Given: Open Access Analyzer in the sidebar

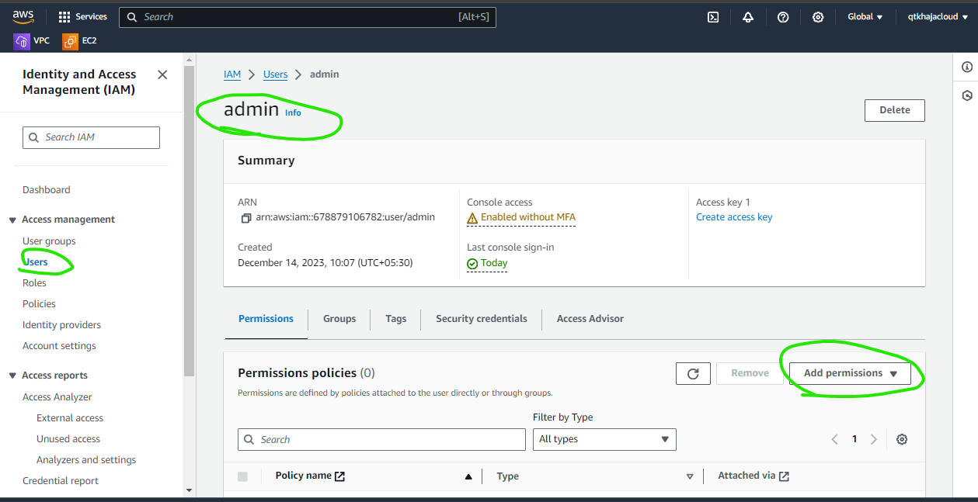Looking at the screenshot, I should tap(57, 397).
